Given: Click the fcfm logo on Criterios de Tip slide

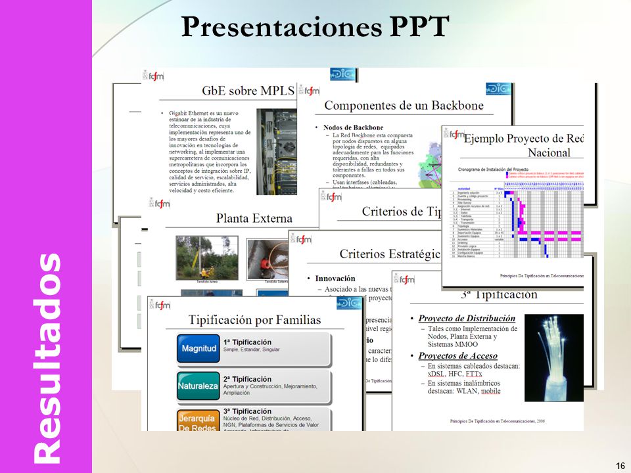Looking at the screenshot, I should 331,196.
